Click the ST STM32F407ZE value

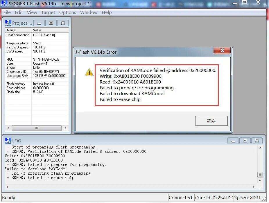46,59
